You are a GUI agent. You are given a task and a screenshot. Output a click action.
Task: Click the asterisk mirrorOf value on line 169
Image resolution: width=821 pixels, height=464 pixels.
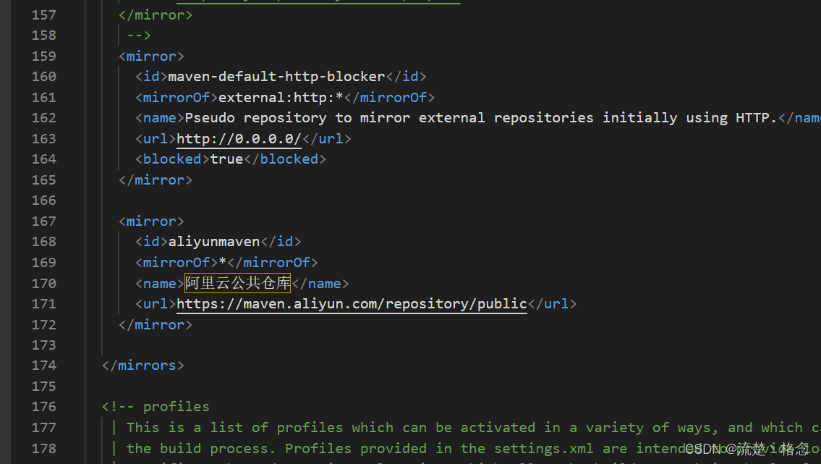pyautogui.click(x=223, y=262)
